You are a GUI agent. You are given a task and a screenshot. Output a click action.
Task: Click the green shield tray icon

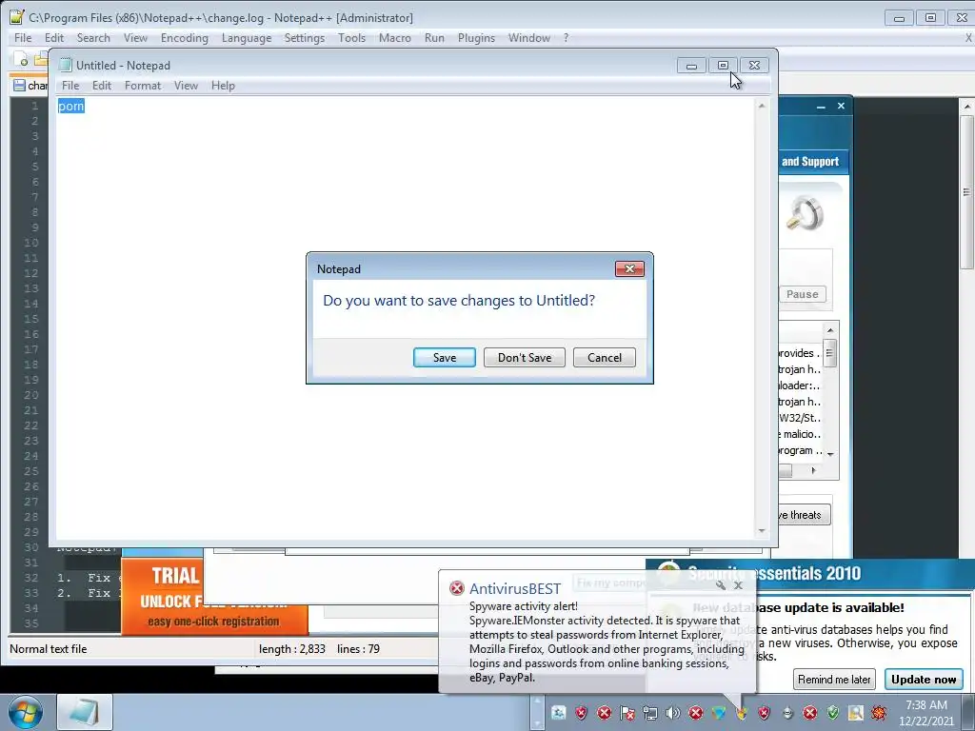tap(832, 713)
